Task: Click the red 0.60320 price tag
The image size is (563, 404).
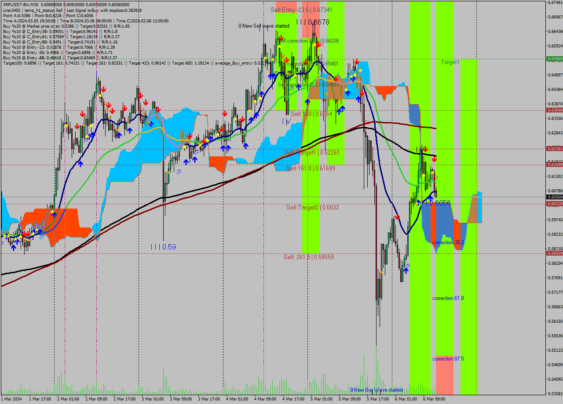Action: coord(554,203)
